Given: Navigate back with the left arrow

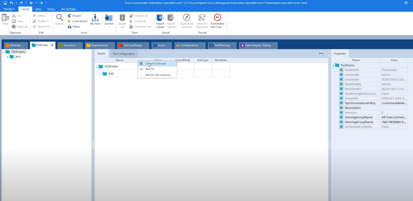Looking at the screenshot, I should tap(31, 3).
